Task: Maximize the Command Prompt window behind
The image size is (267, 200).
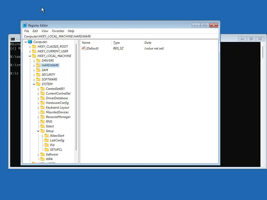Action: (x=251, y=39)
